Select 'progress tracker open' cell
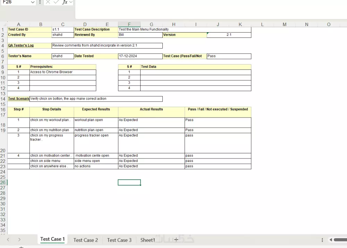 click(96, 143)
